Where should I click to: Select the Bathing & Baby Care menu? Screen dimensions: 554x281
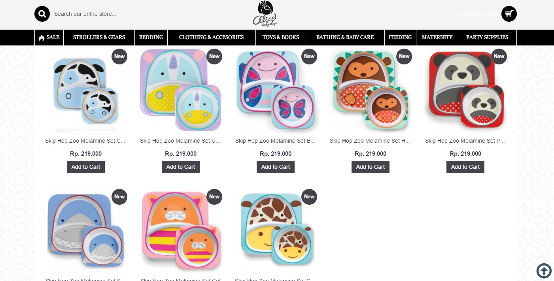pos(345,38)
